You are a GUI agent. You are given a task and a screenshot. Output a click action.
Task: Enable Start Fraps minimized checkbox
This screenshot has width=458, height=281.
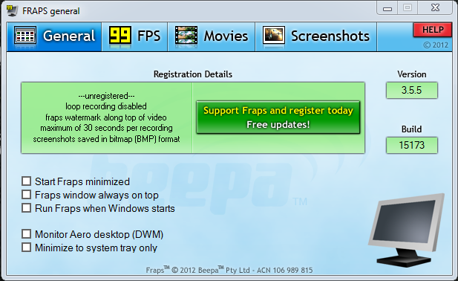[x=26, y=181]
